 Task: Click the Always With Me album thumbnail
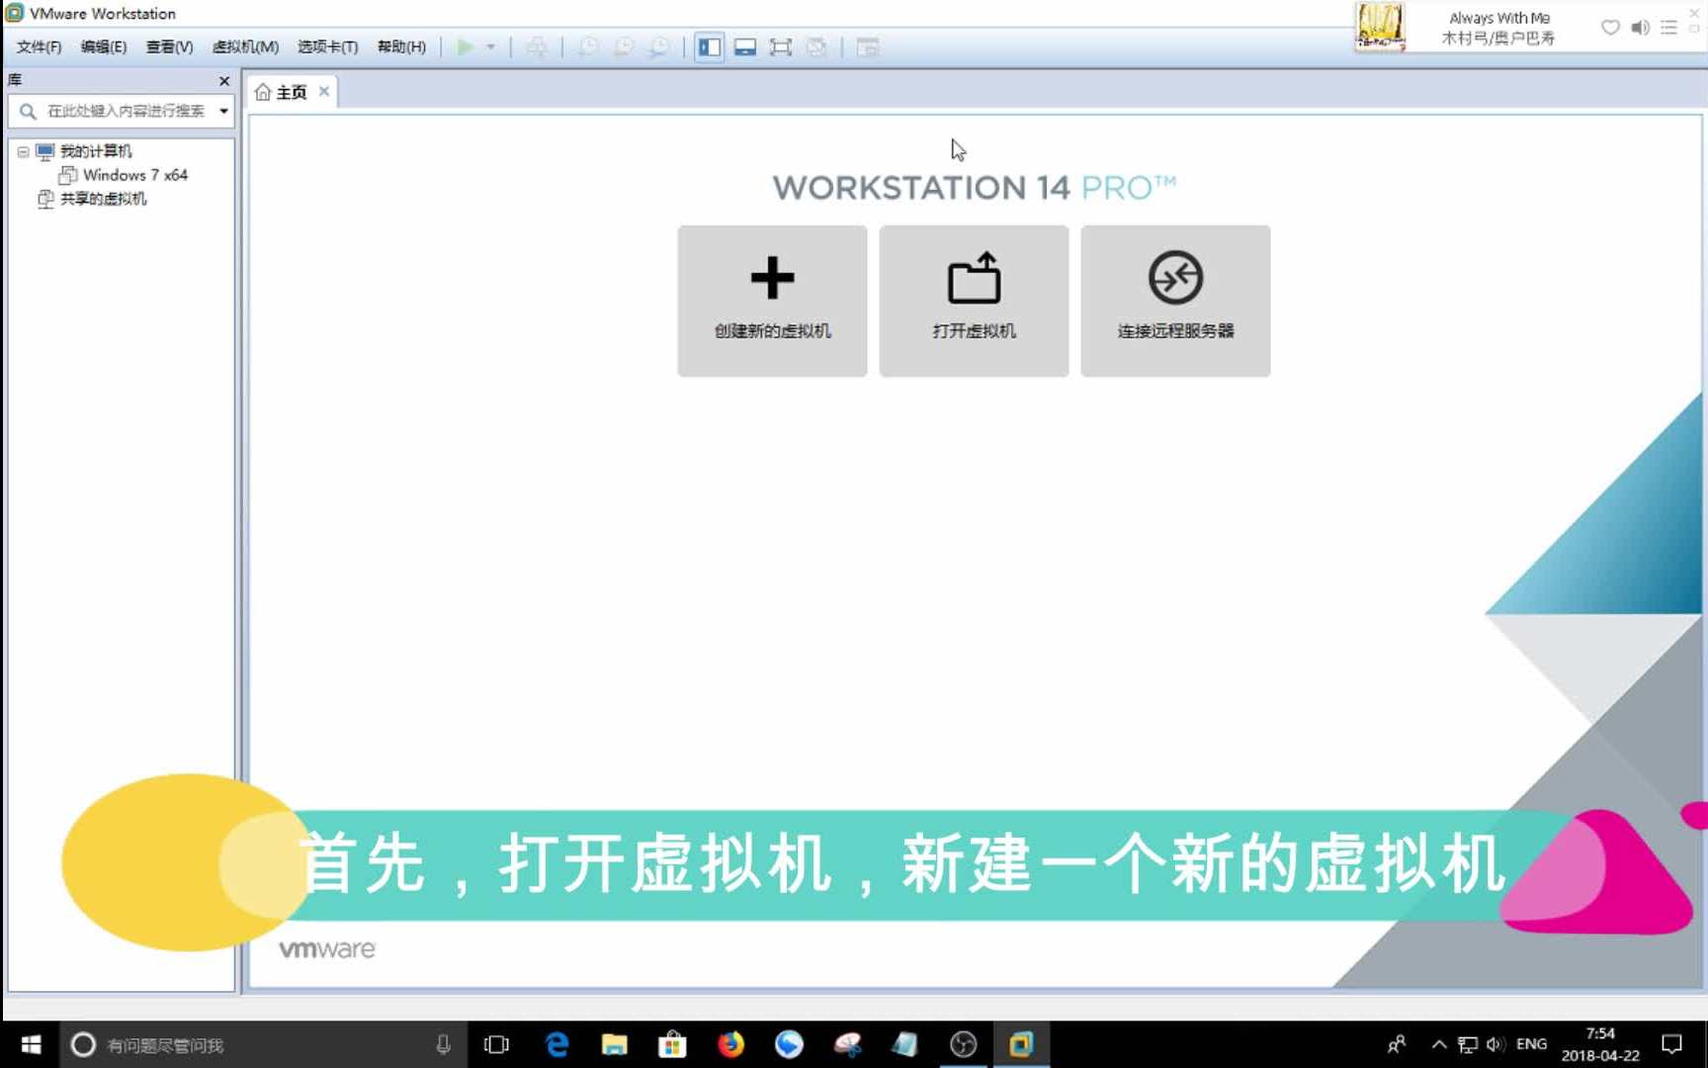click(1380, 27)
